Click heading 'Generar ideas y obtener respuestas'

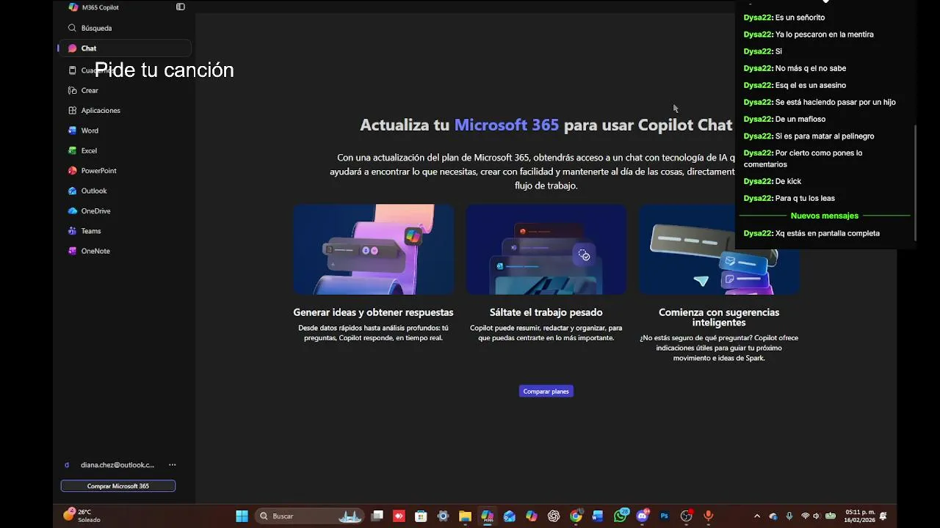pos(373,312)
